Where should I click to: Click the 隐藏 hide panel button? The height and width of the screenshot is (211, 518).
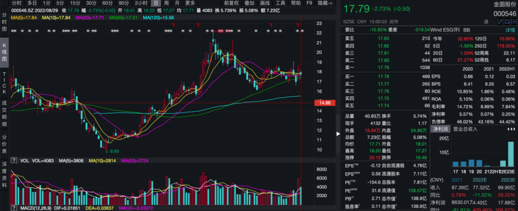click(325, 3)
